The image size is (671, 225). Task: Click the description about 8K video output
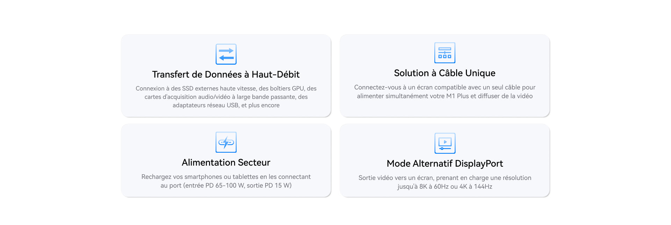coord(445,182)
